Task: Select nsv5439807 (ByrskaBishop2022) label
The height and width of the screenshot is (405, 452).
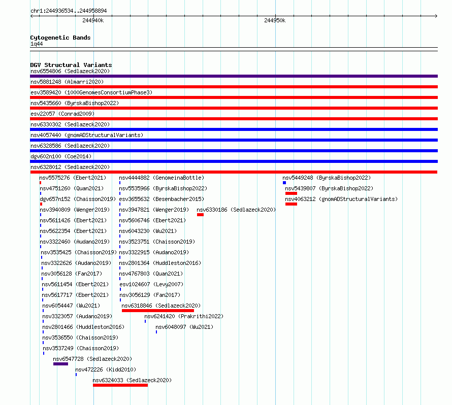Action: 329,188
